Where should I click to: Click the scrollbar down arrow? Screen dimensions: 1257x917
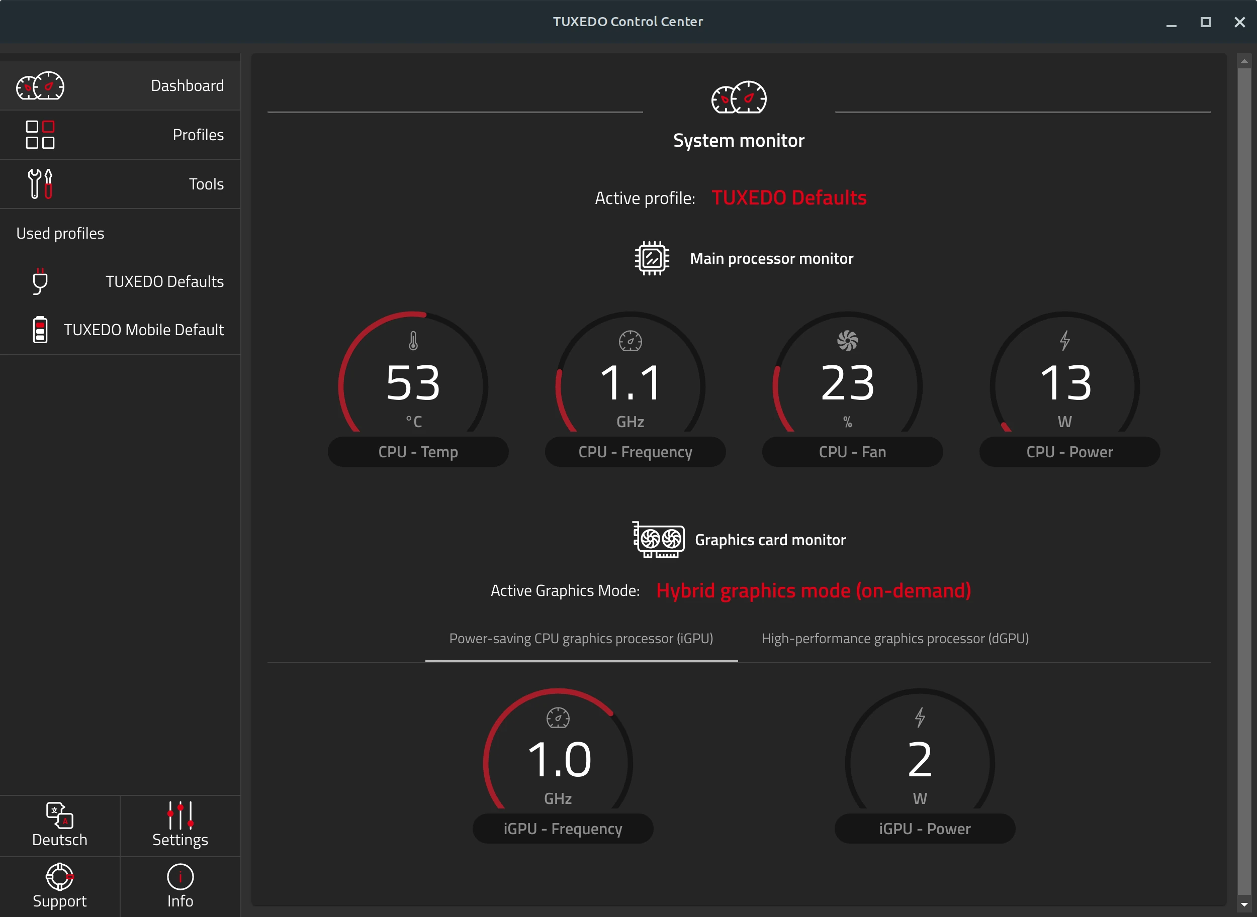click(x=1244, y=905)
